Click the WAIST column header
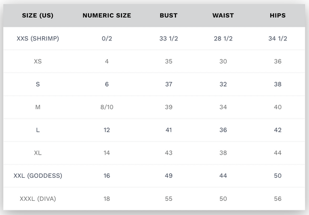 [223, 15]
